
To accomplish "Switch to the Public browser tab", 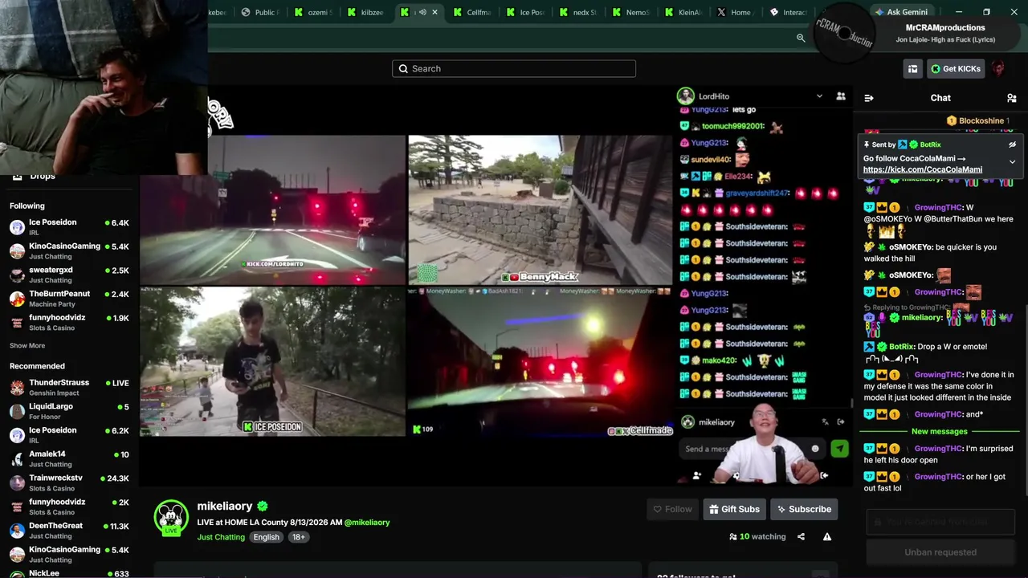I will coord(259,12).
